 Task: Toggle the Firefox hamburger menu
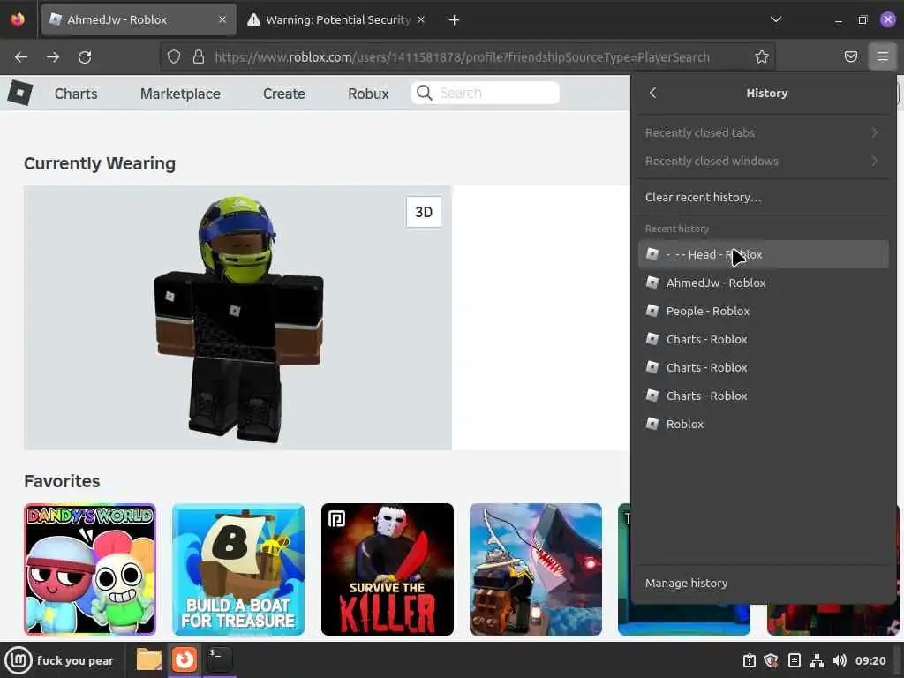pyautogui.click(x=882, y=56)
